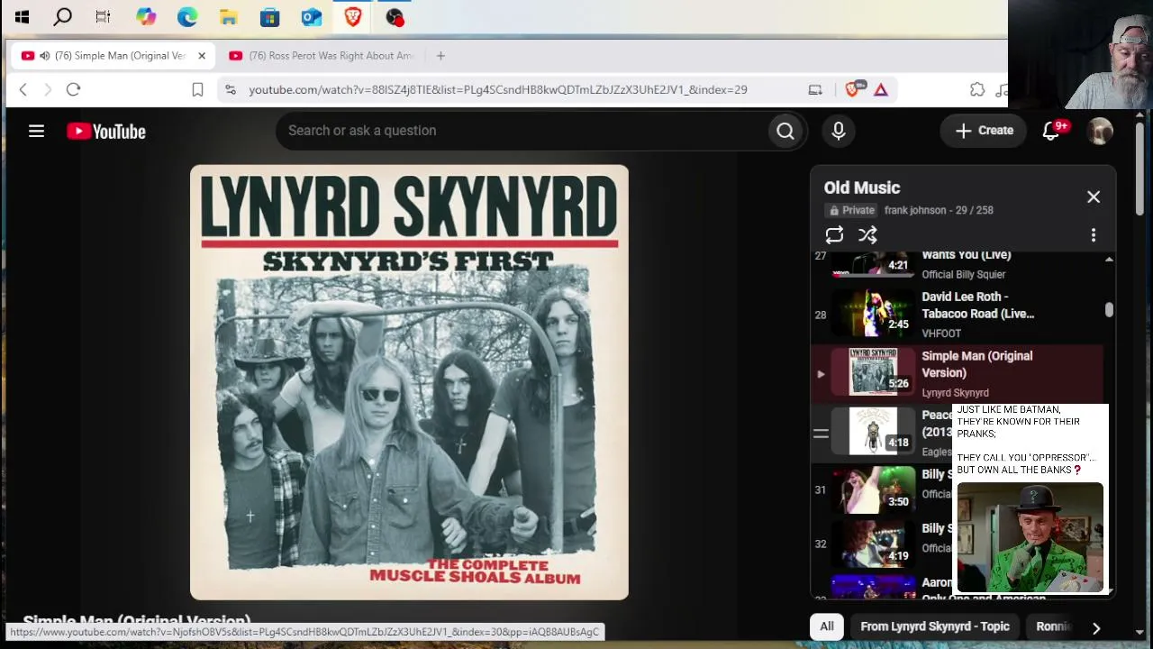Launch Copilot from the taskbar

[x=146, y=16]
